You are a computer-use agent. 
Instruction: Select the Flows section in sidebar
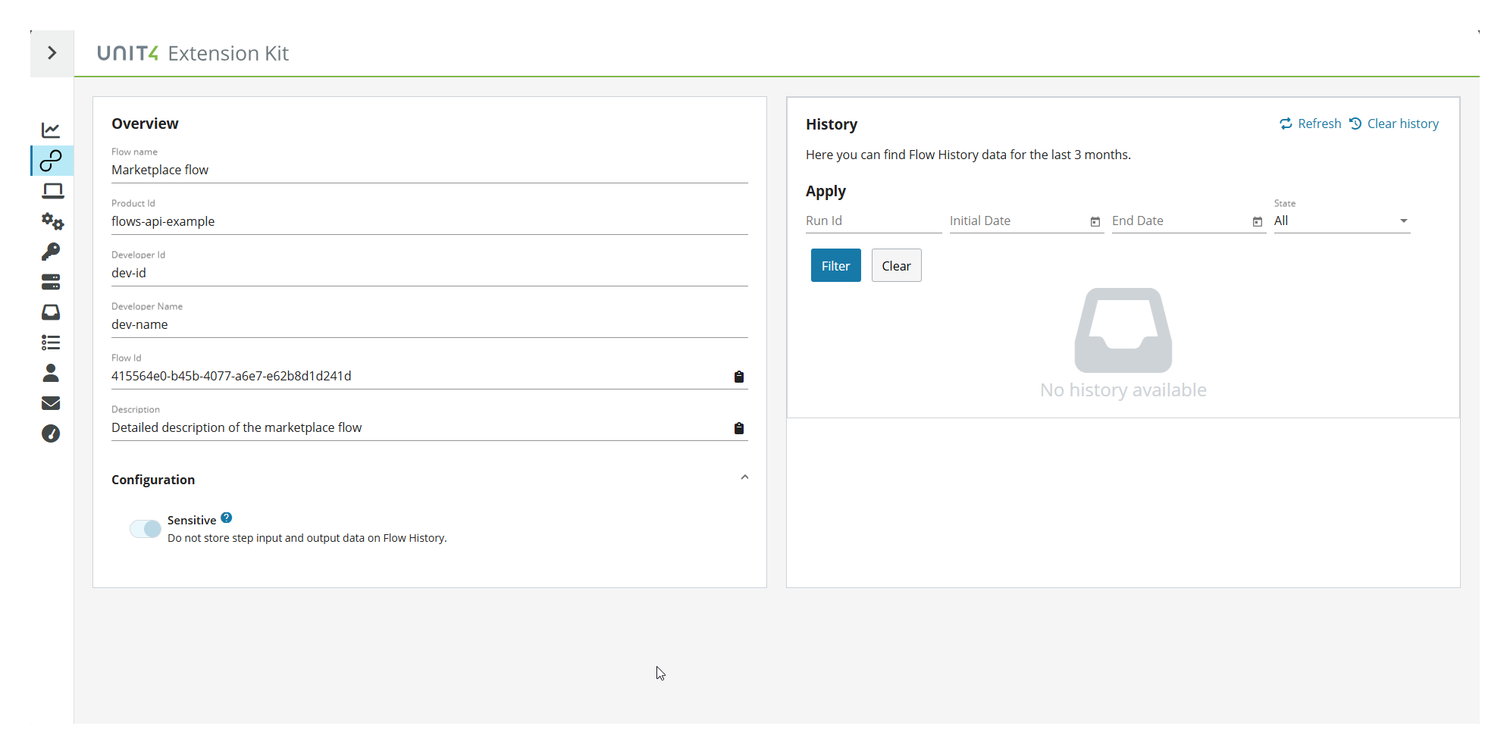(x=51, y=161)
